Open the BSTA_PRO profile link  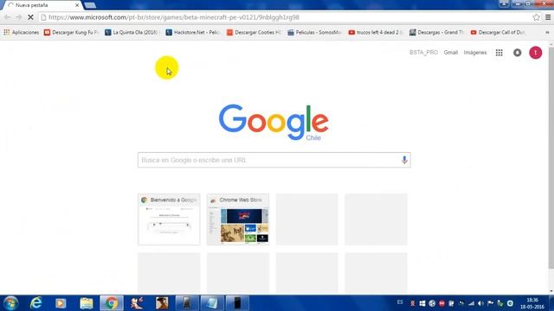coord(423,53)
